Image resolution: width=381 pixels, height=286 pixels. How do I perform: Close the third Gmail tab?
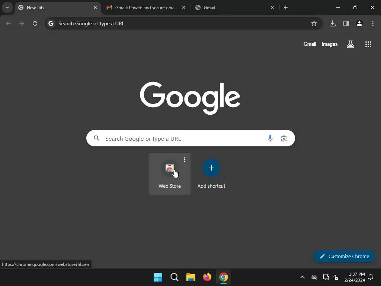pos(272,7)
